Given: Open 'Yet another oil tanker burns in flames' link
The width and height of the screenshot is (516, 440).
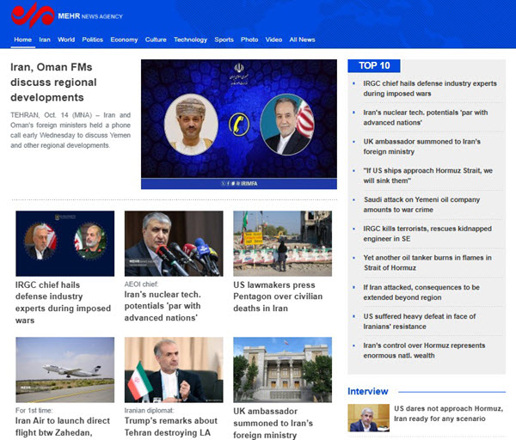Looking at the screenshot, I should click(x=427, y=262).
